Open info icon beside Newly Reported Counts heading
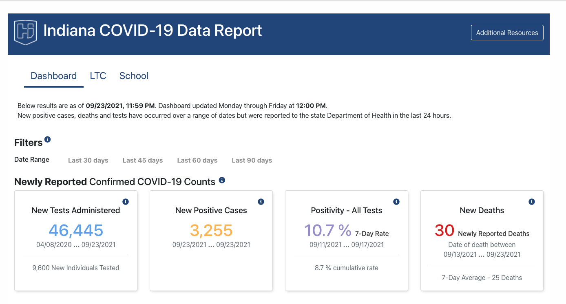This screenshot has height=304, width=566. [222, 180]
